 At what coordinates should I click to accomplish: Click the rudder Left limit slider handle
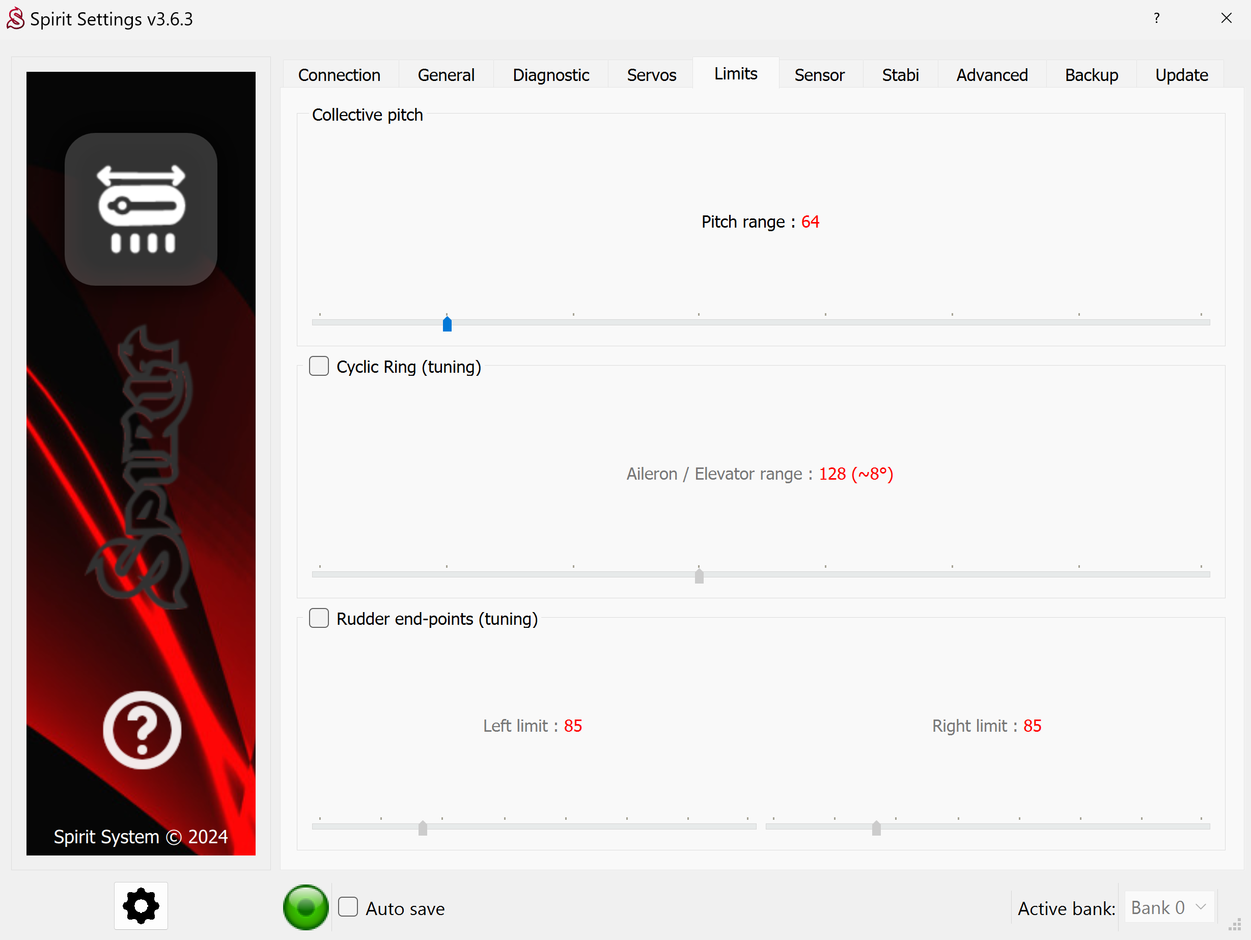[x=423, y=827]
